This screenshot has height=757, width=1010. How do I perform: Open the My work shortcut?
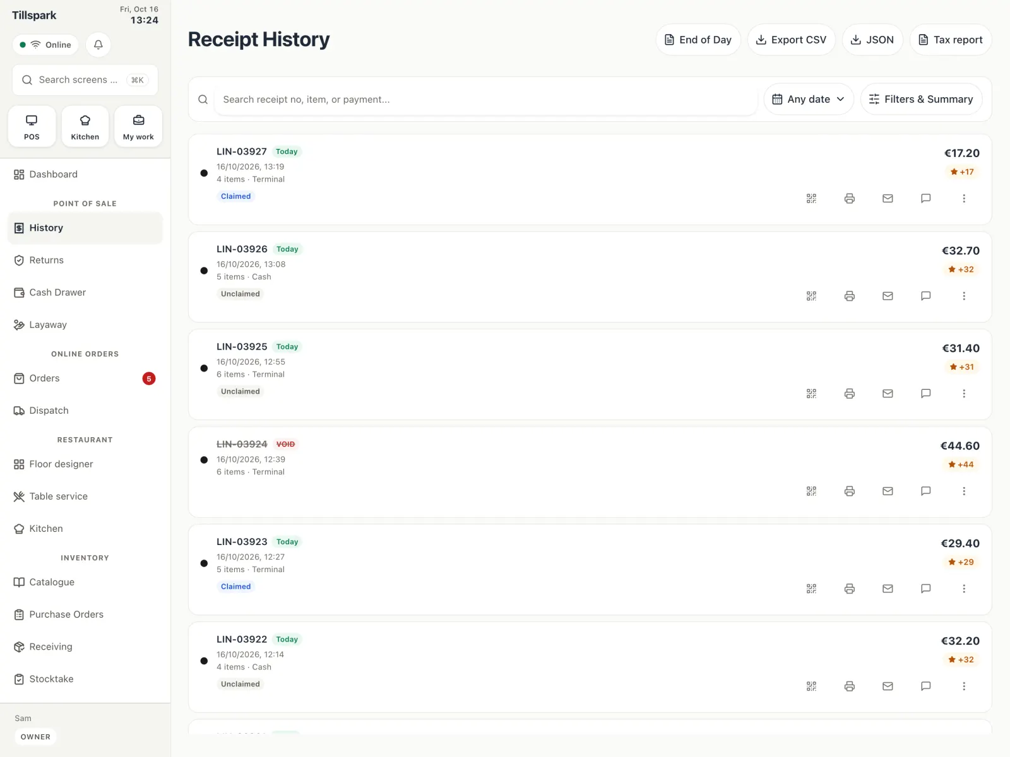coord(138,127)
